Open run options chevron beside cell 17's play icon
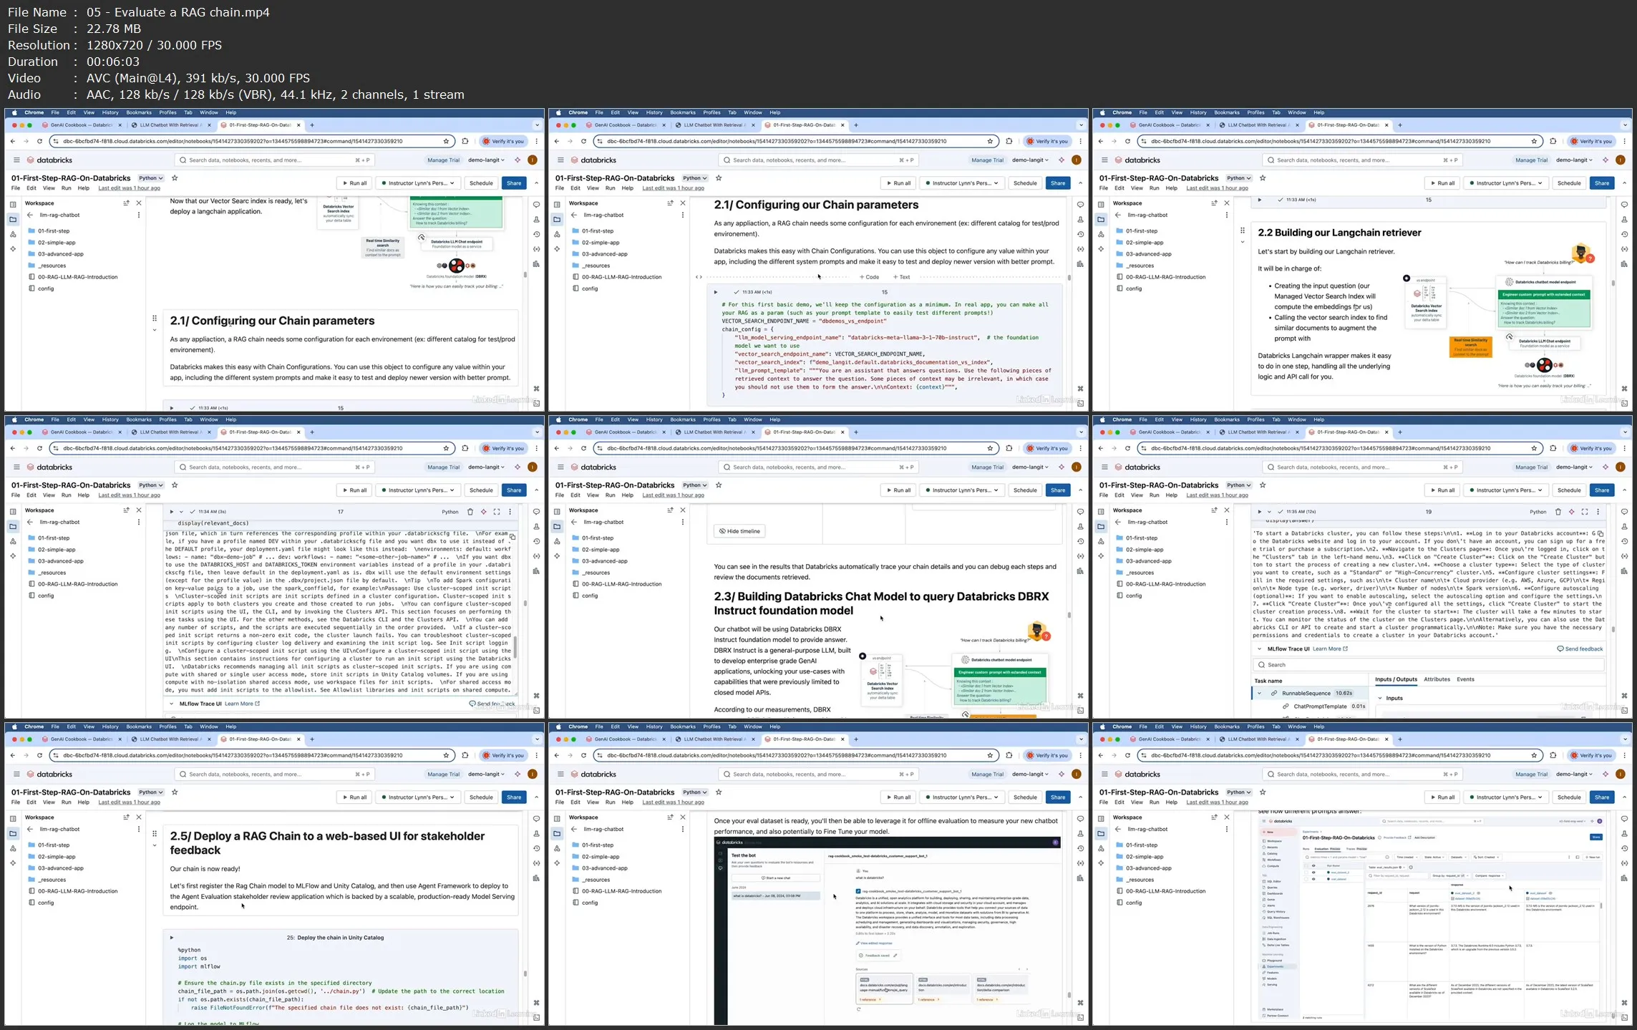Screen dimensions: 1637x1030 (181, 512)
